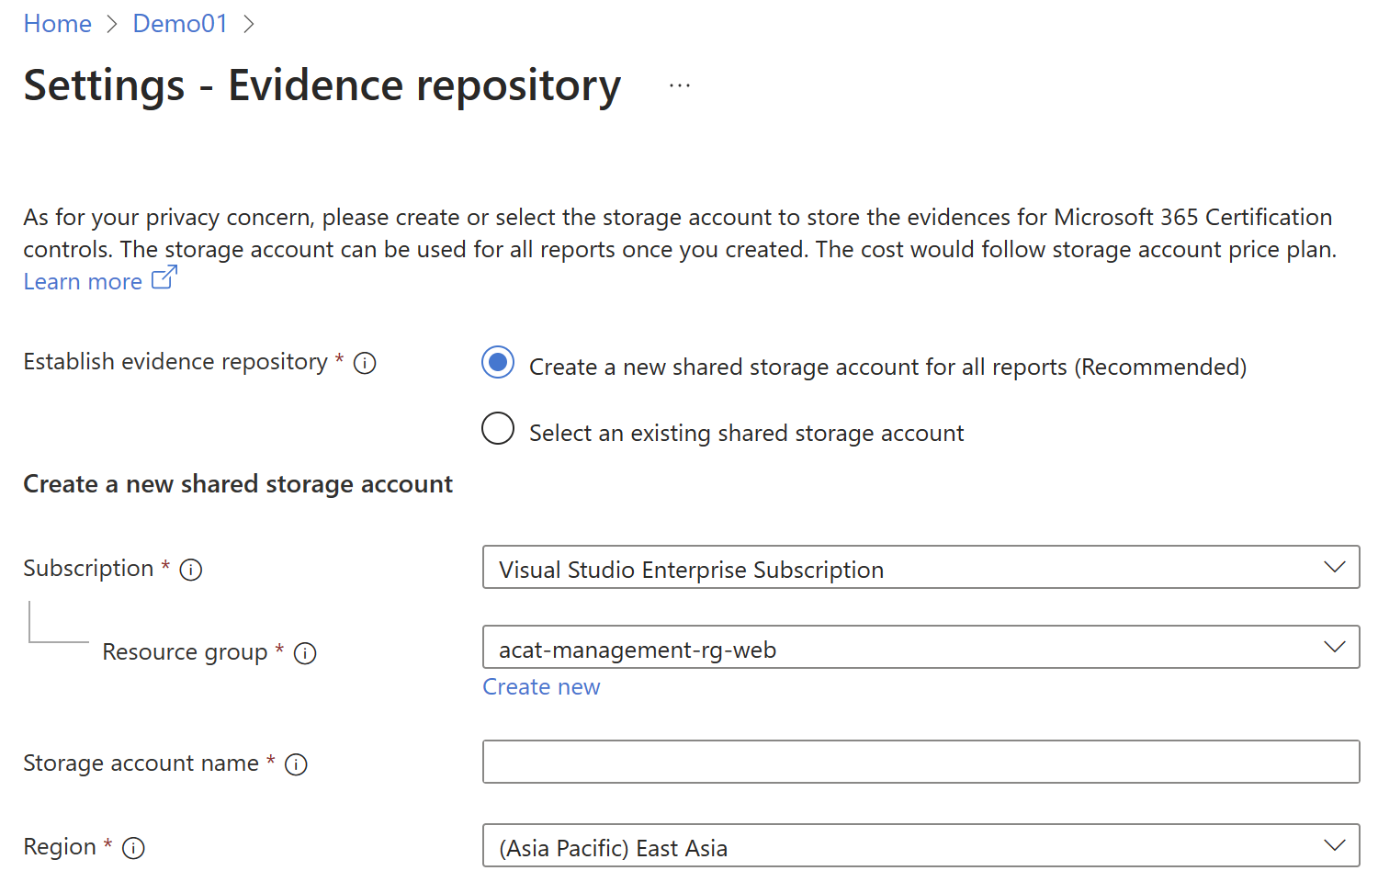Expand the Region dropdown
This screenshot has height=882, width=1378.
(921, 845)
